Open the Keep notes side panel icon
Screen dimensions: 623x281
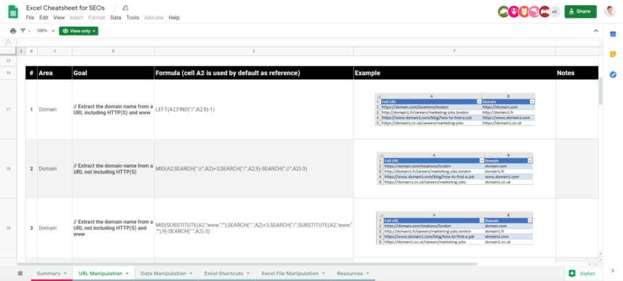[613, 55]
